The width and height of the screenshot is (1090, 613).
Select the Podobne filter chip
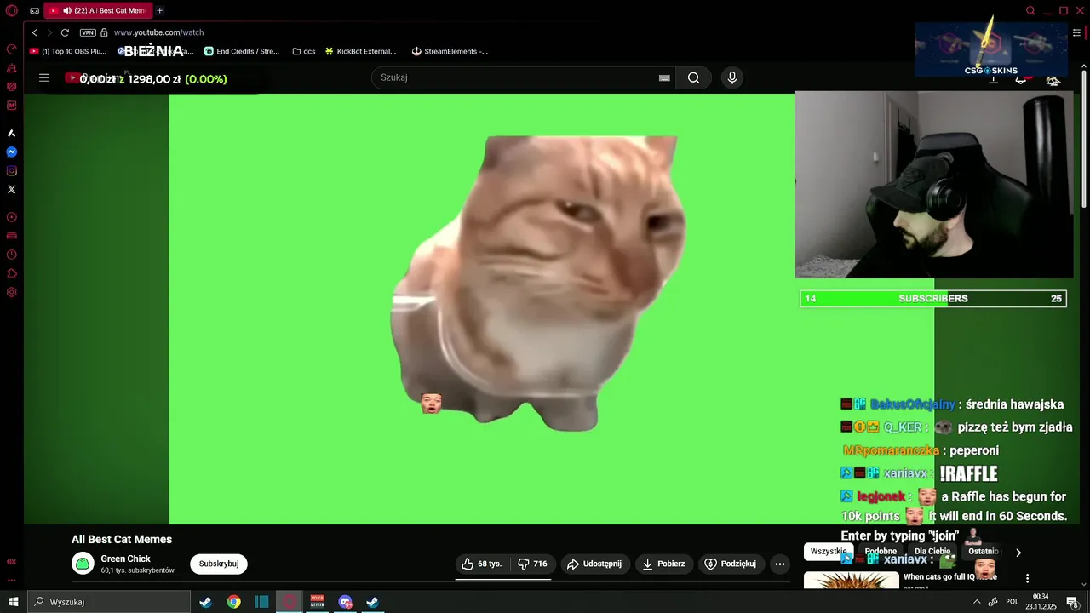[881, 552]
